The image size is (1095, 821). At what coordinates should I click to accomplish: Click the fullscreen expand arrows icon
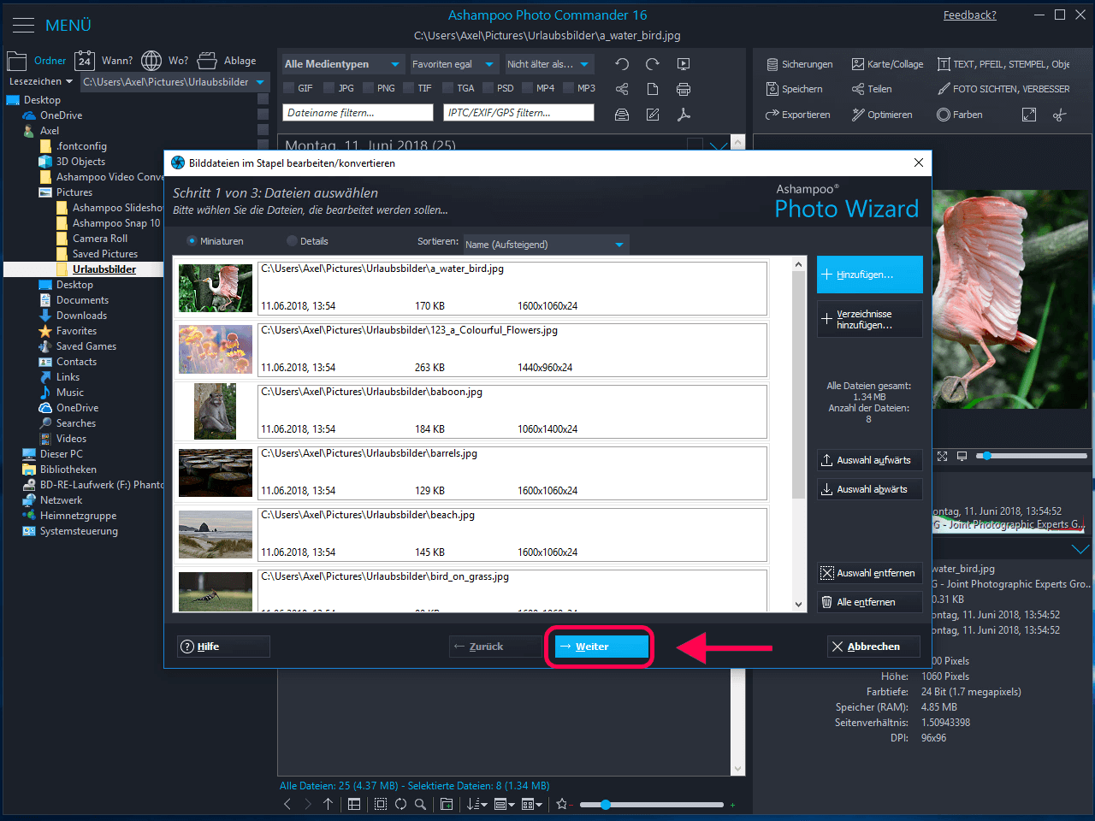1029,115
